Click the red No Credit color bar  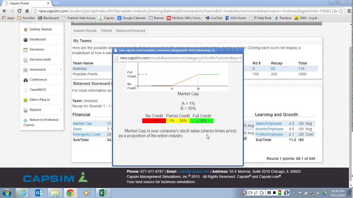pyautogui.click(x=154, y=121)
